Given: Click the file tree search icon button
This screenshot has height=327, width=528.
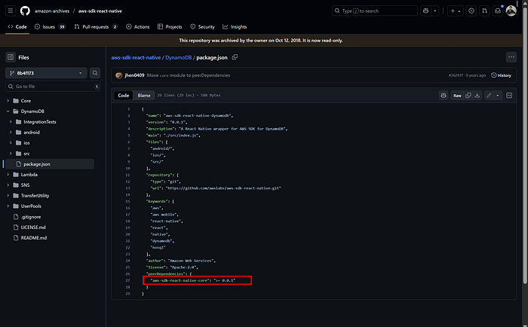Looking at the screenshot, I should point(95,73).
